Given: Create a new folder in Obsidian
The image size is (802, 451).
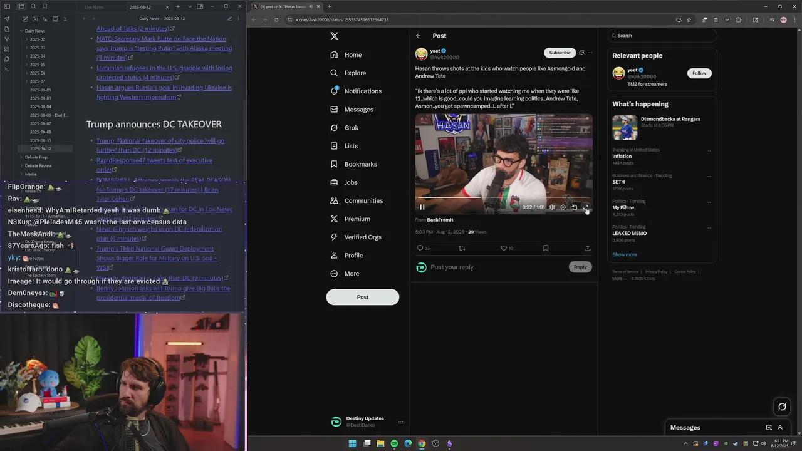Looking at the screenshot, I should point(34,19).
